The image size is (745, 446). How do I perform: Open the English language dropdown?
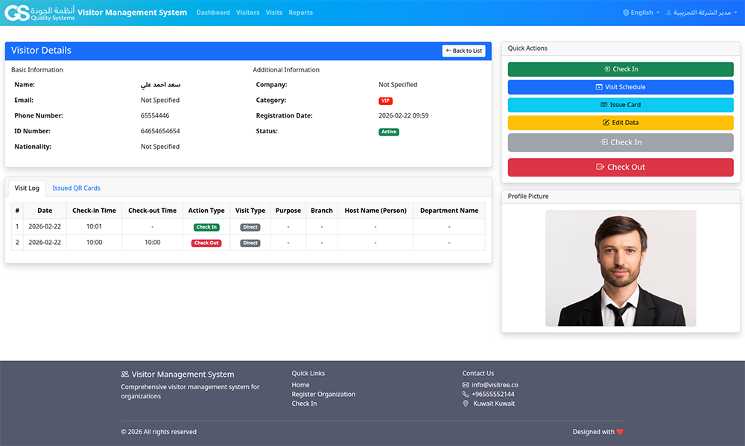coord(641,12)
